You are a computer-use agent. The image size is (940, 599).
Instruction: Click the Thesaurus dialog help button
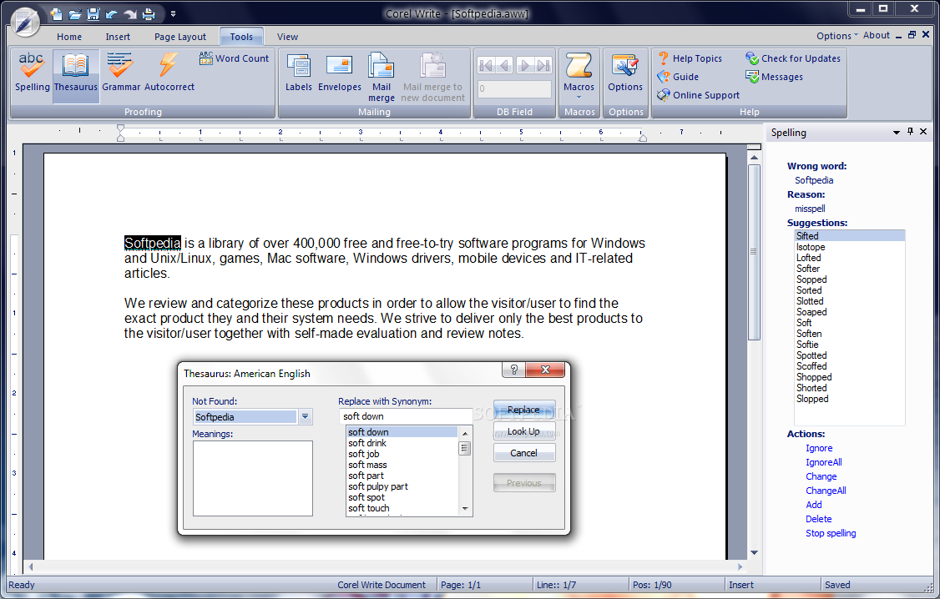513,370
